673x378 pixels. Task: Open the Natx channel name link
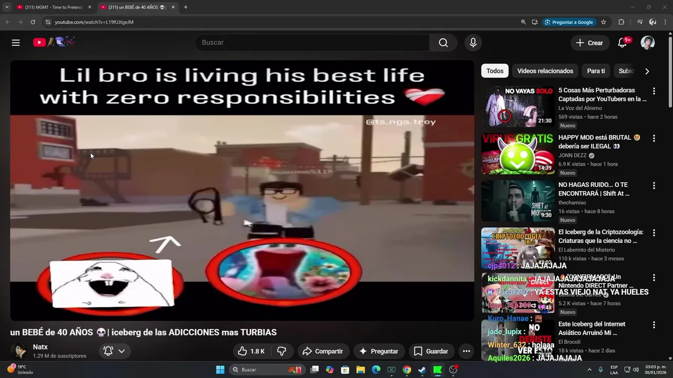coord(40,347)
